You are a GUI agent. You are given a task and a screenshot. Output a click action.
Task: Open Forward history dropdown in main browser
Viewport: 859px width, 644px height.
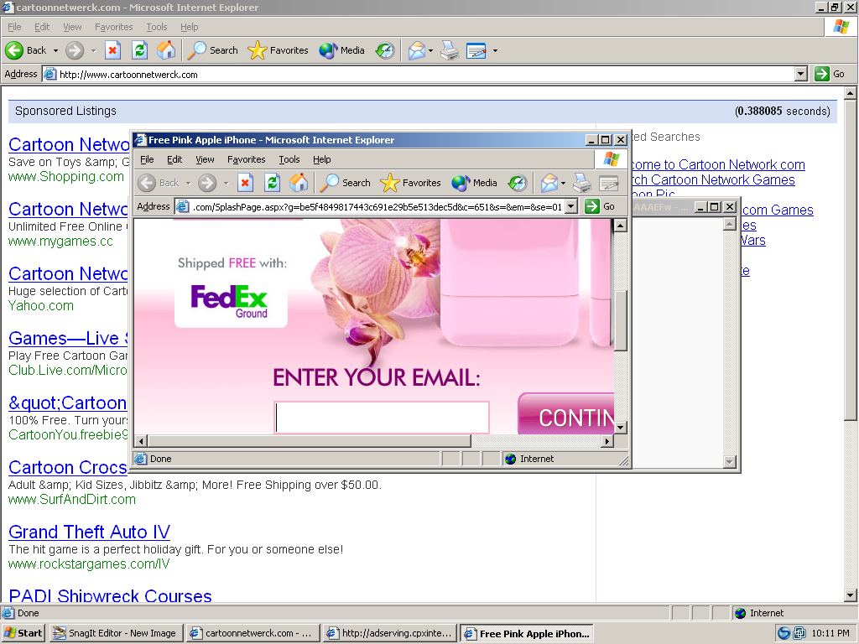[x=93, y=50]
